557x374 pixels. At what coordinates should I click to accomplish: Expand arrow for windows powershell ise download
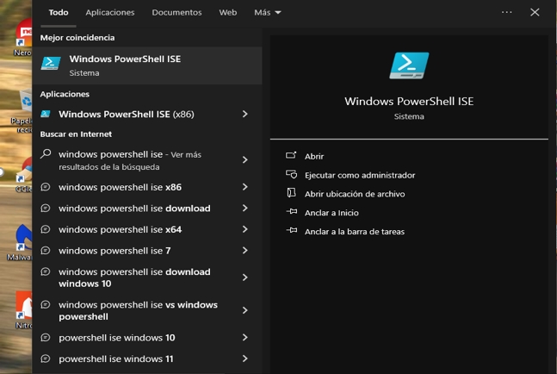coord(244,208)
